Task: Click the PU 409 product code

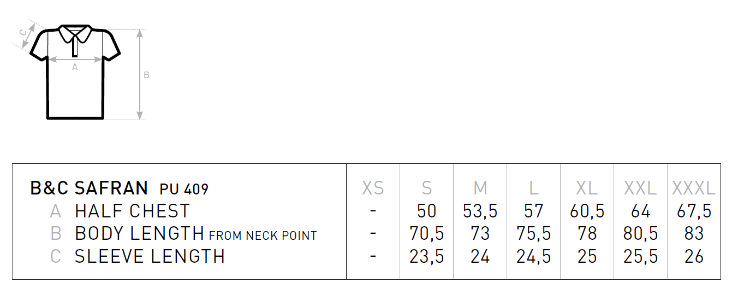Action: [184, 190]
